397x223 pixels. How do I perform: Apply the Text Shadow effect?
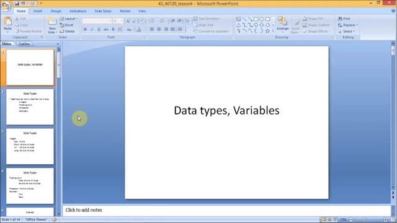pyautogui.click(x=113, y=30)
